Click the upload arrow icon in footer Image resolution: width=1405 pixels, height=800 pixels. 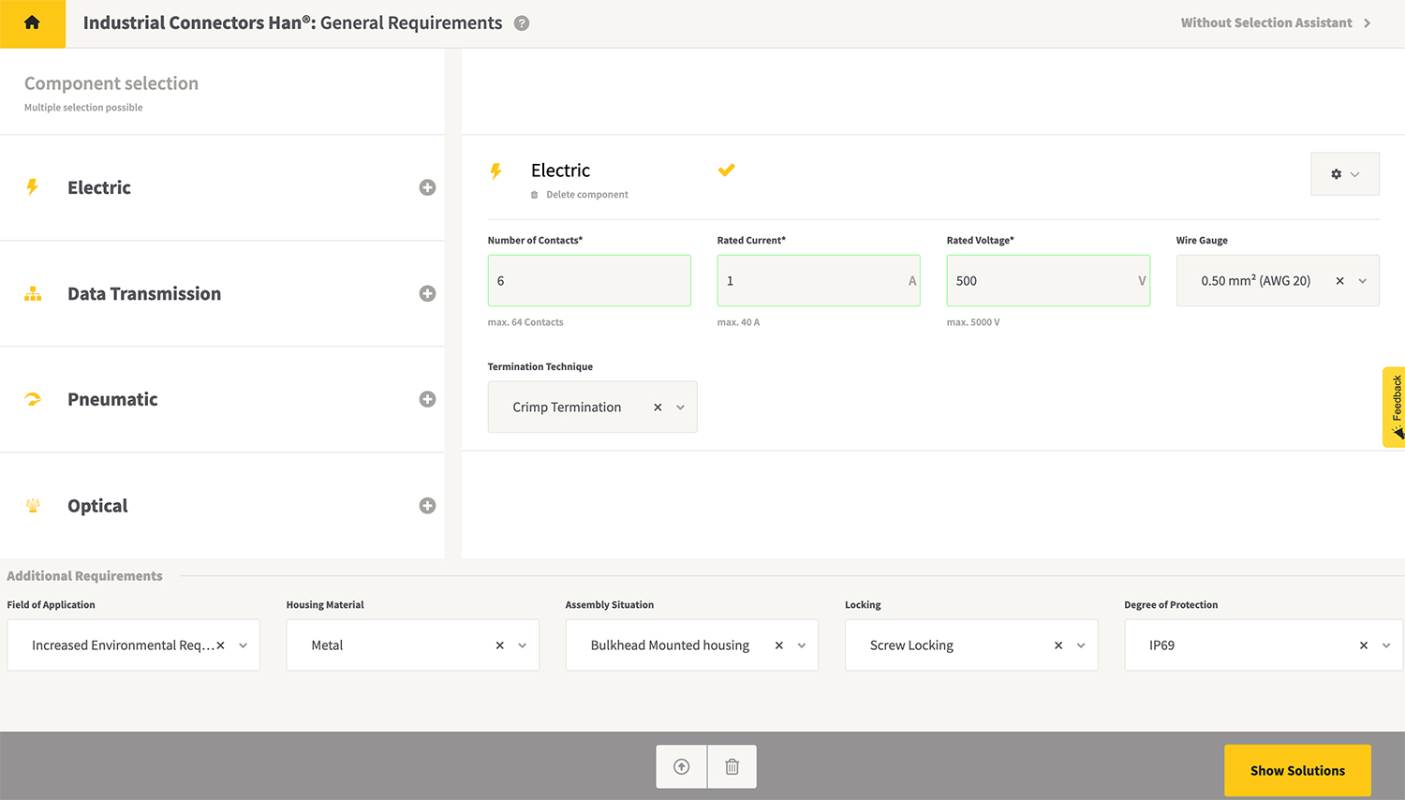point(682,767)
